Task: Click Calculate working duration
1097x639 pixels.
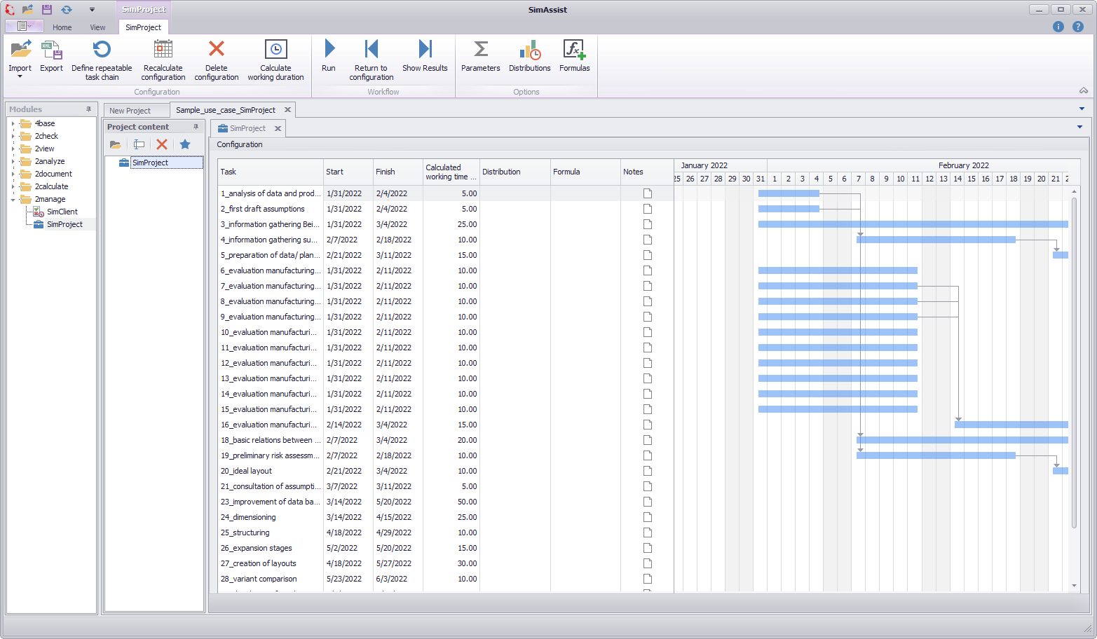Action: point(275,60)
